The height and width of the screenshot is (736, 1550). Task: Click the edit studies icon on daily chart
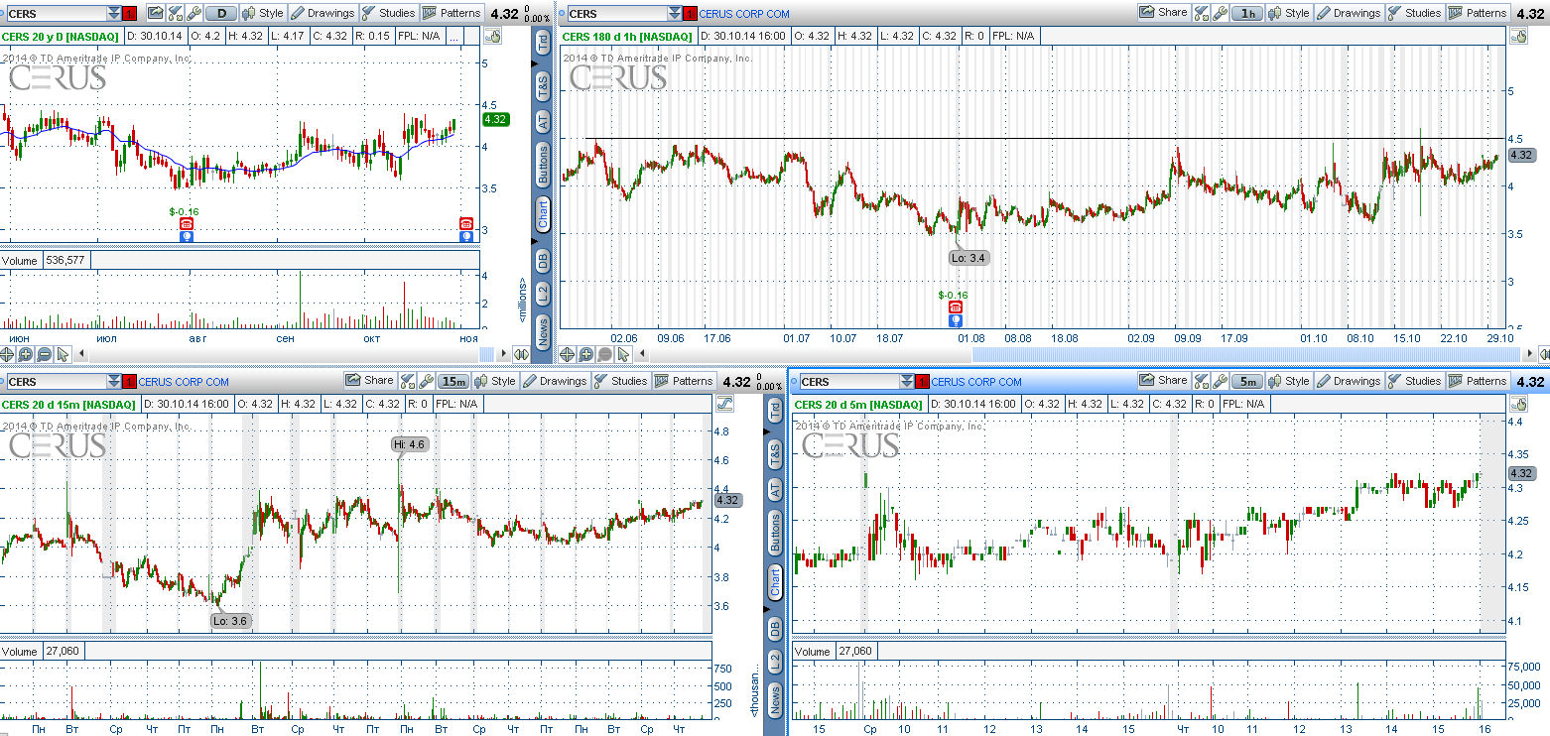(x=175, y=13)
